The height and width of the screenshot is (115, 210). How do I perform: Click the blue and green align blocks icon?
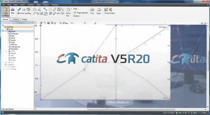click(106, 9)
